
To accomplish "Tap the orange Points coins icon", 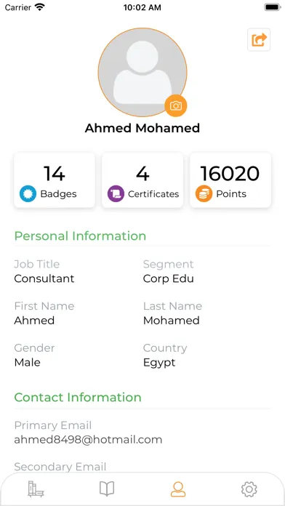I will click(x=204, y=194).
